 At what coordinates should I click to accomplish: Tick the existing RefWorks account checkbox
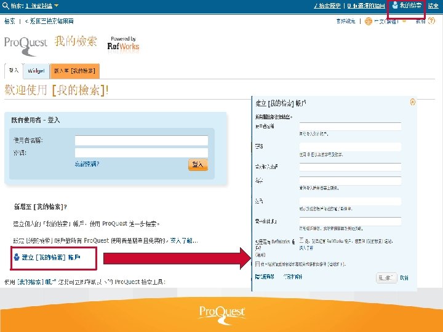[301, 240]
